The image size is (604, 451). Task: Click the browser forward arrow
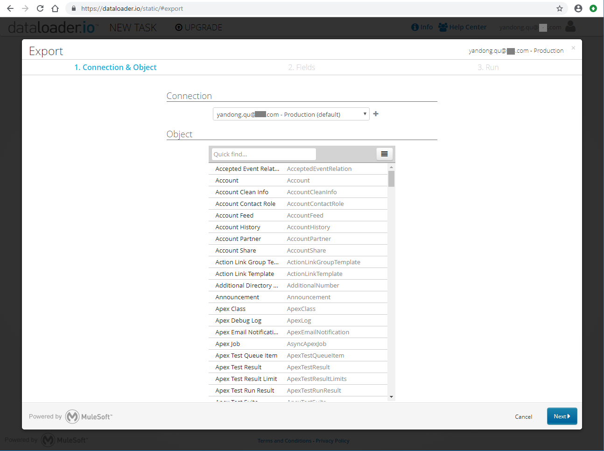coord(25,8)
